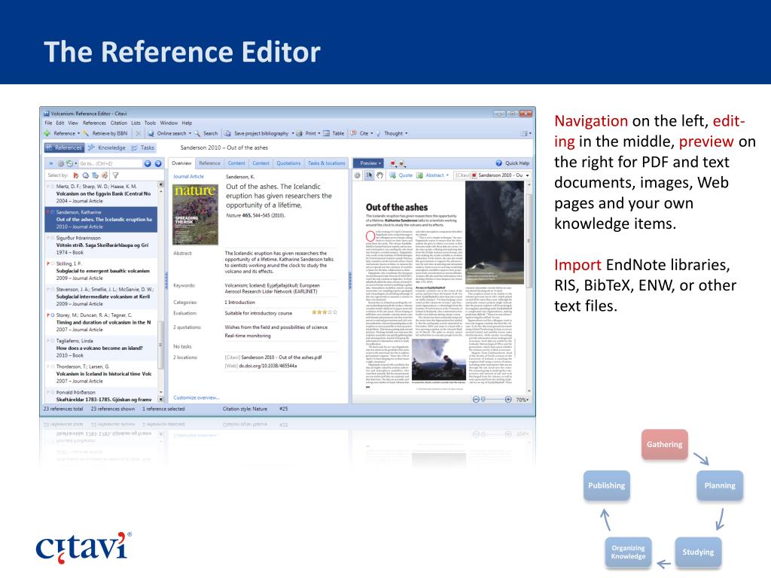Choose the text selection cursor tool
771x578 pixels.
point(369,175)
